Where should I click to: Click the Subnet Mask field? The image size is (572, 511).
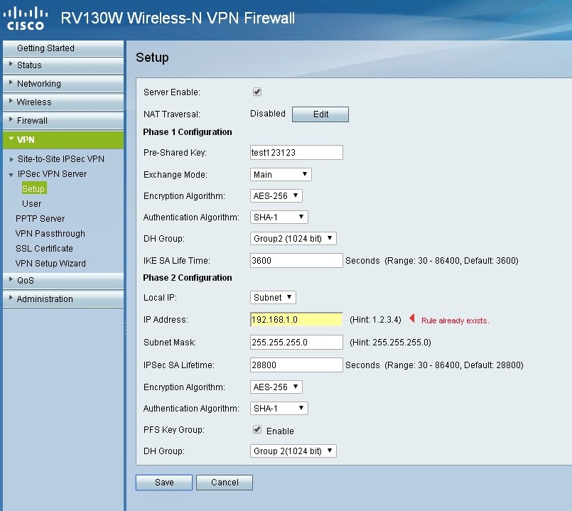(296, 343)
